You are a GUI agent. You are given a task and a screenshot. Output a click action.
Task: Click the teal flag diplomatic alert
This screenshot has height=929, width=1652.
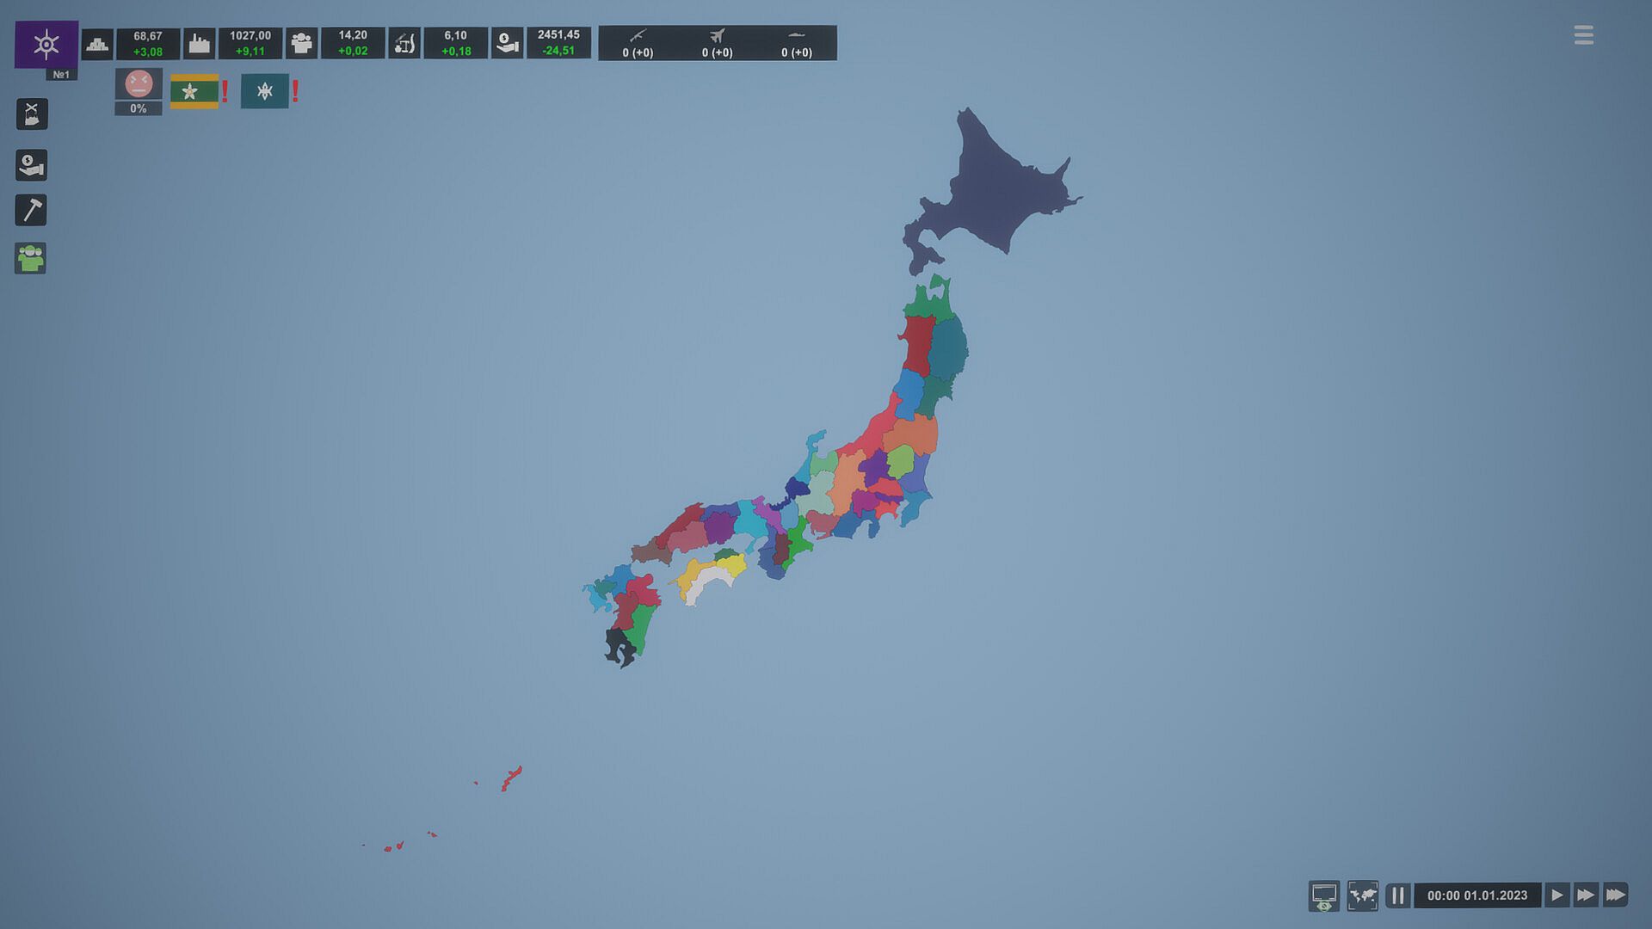[265, 91]
